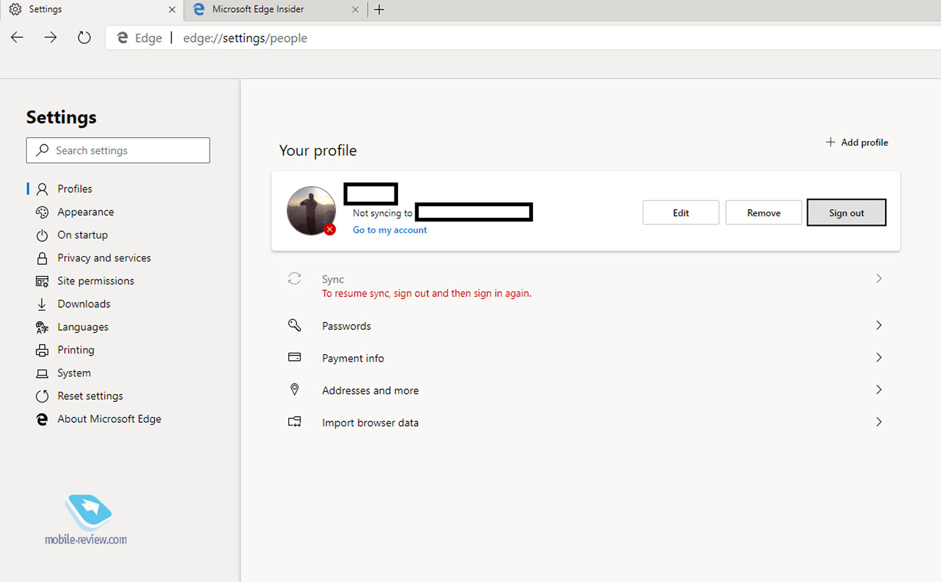Click the 'Addresses and more' label
The width and height of the screenshot is (941, 582).
coord(370,390)
